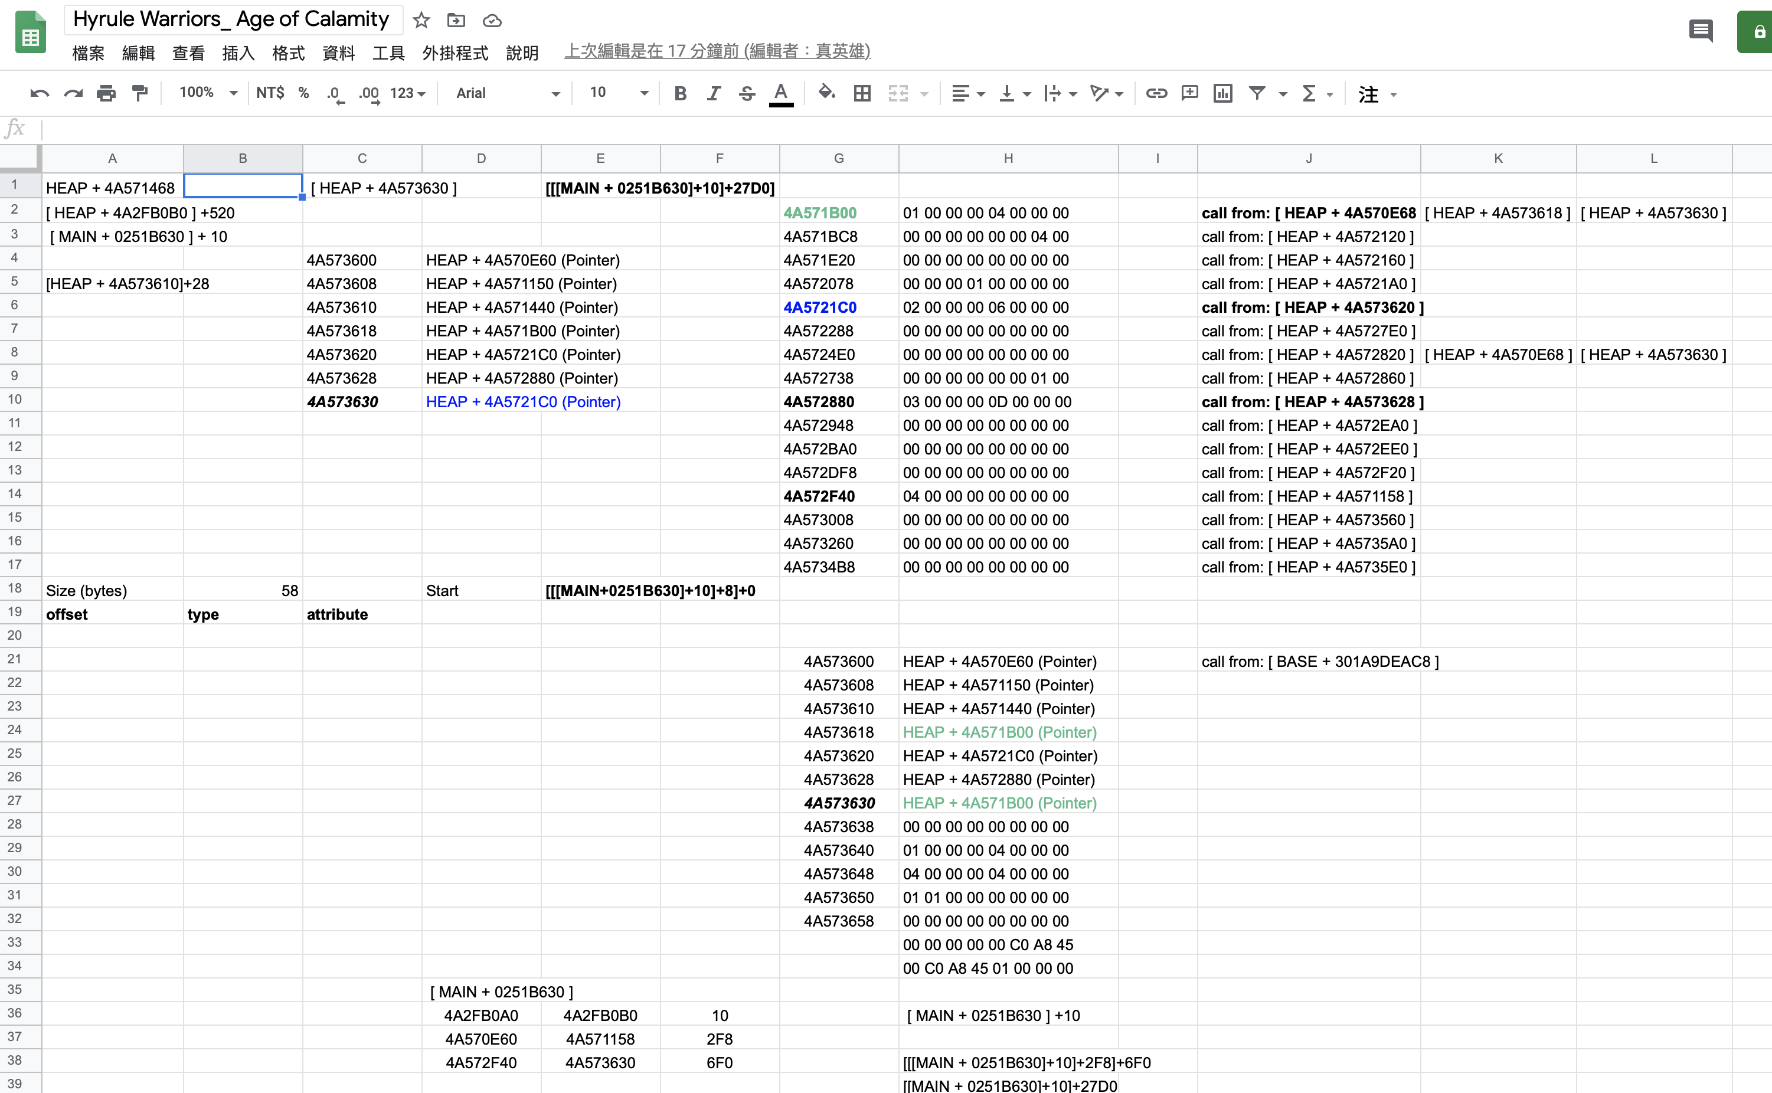Click the Insert chart icon
Screen dimensions: 1772x1093
(1222, 93)
